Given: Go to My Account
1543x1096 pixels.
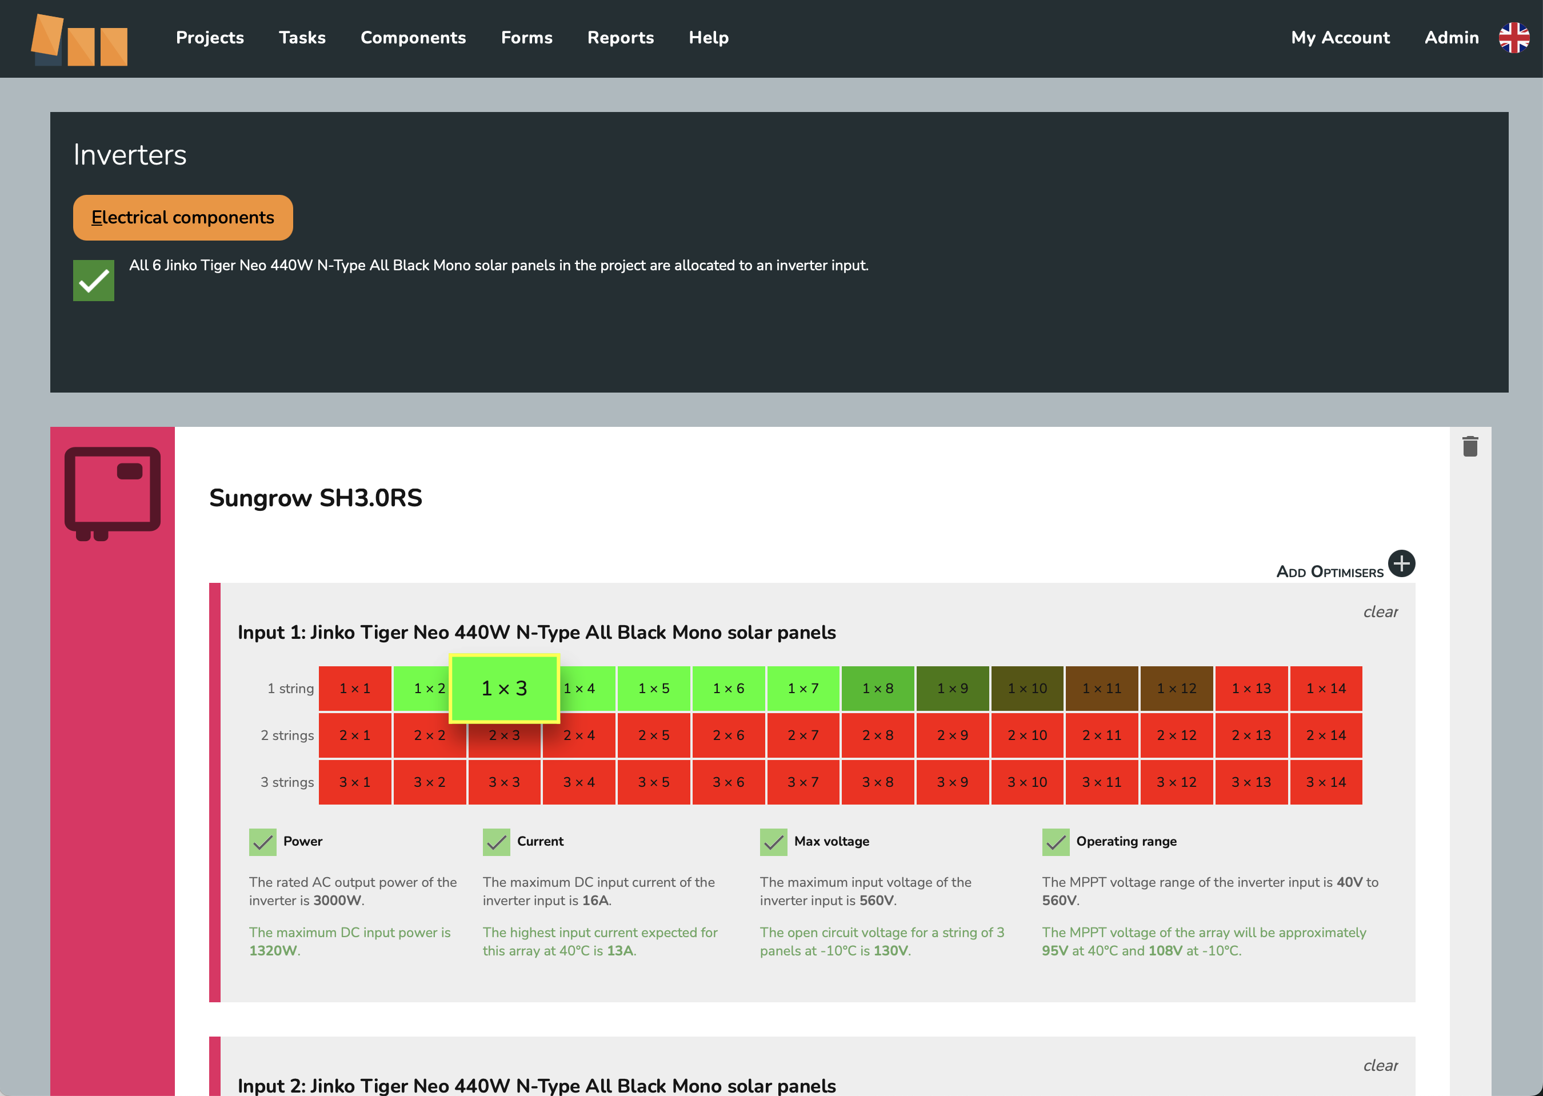Looking at the screenshot, I should coord(1340,38).
